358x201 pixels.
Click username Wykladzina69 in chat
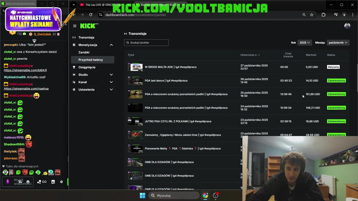click(x=15, y=77)
